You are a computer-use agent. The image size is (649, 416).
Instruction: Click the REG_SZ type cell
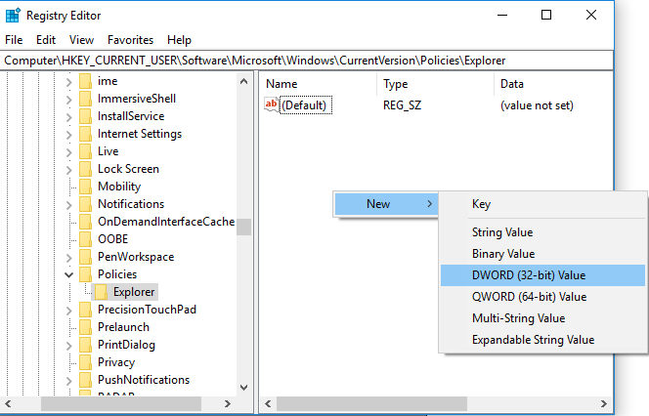(402, 105)
